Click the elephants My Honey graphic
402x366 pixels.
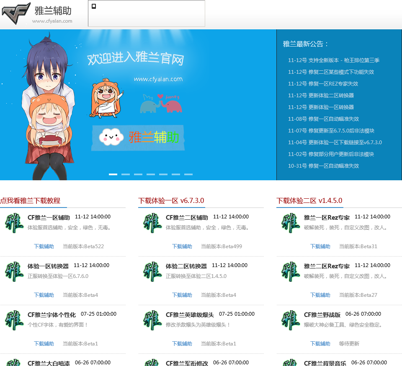[161, 104]
